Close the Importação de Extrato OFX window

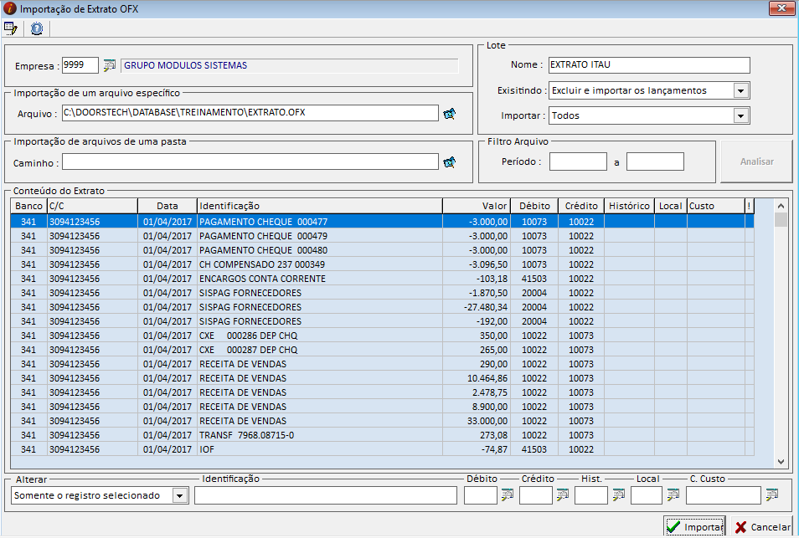(x=781, y=8)
